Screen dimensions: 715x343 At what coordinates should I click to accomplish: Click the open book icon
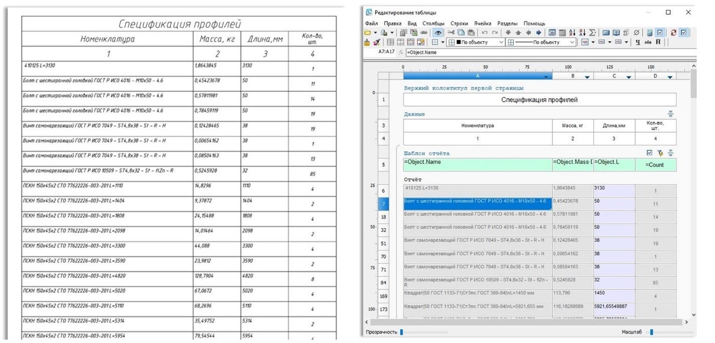pyautogui.click(x=616, y=32)
